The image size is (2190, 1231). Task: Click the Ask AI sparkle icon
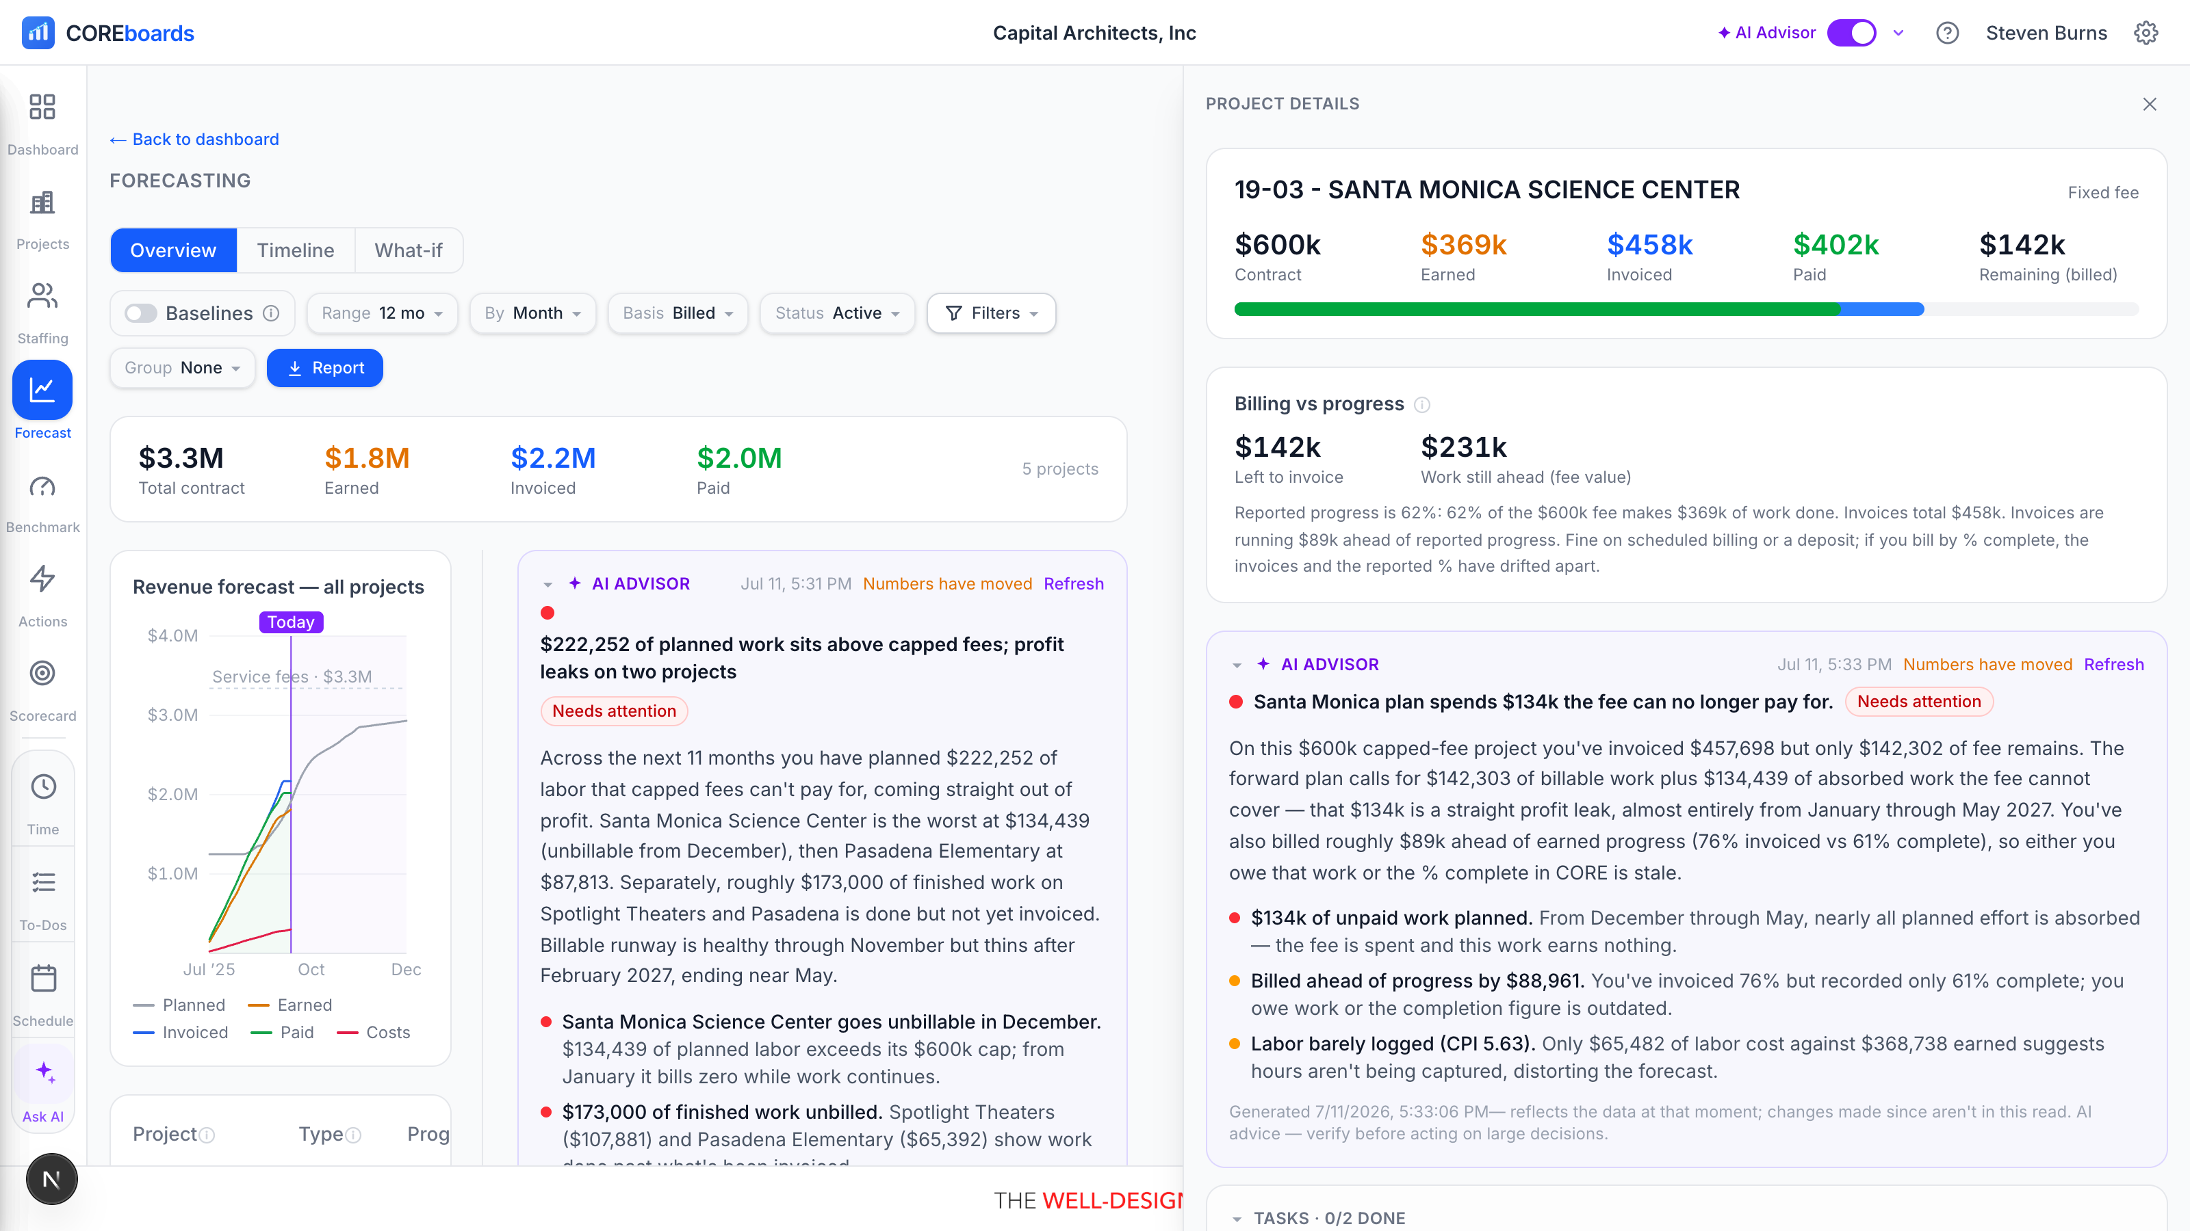coord(44,1072)
